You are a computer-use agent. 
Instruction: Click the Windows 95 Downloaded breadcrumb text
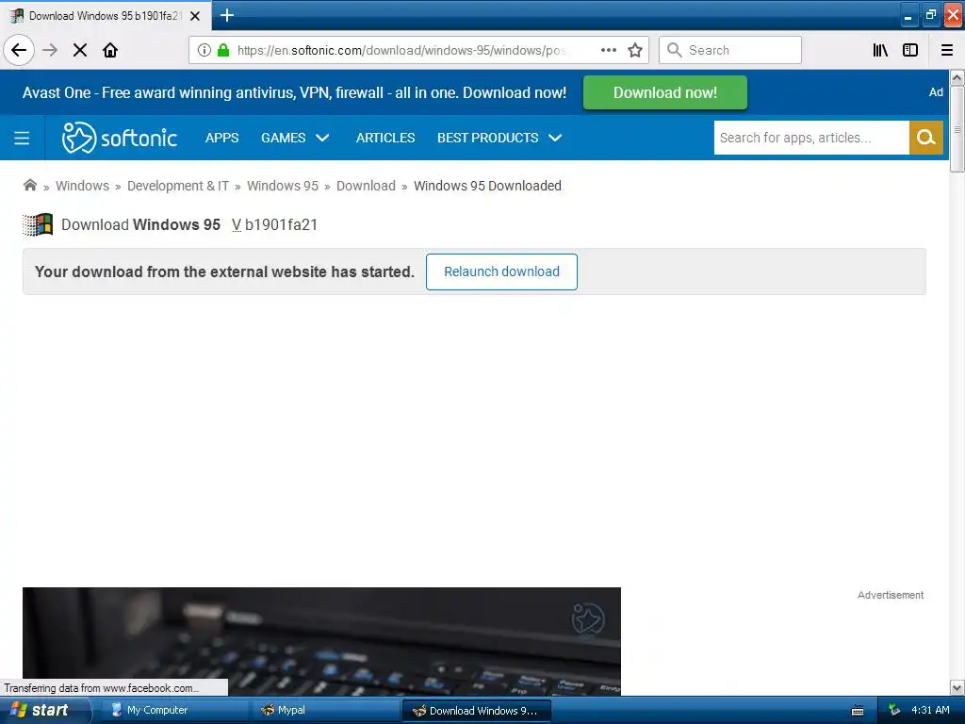487,186
